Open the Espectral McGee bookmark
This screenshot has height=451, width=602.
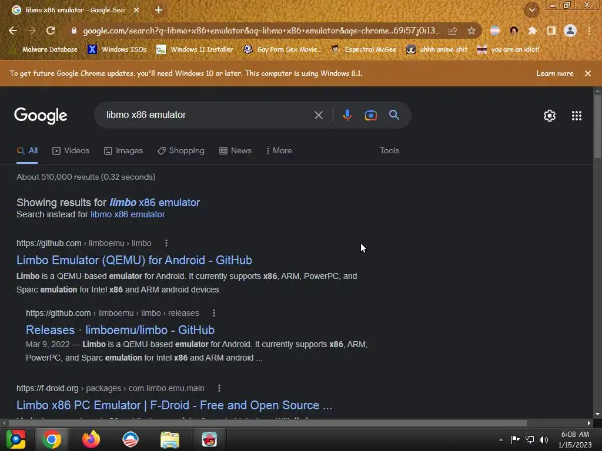pyautogui.click(x=364, y=49)
